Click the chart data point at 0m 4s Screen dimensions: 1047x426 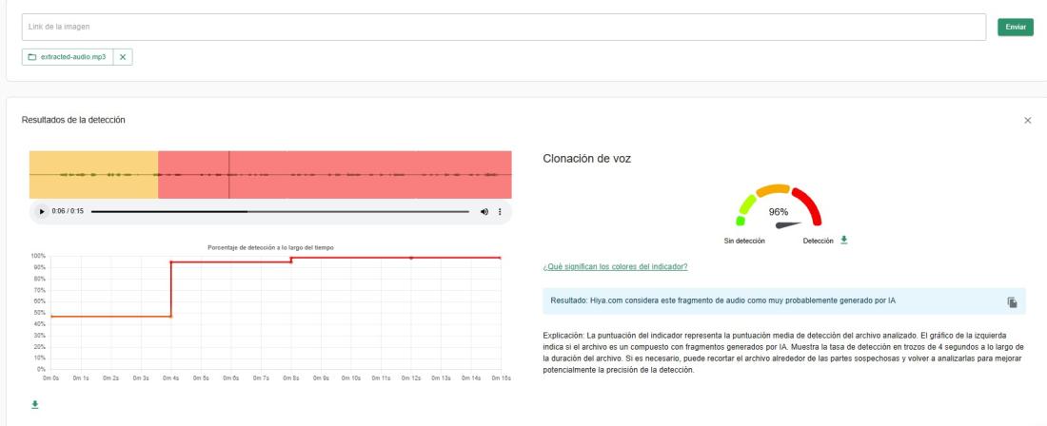[170, 261]
